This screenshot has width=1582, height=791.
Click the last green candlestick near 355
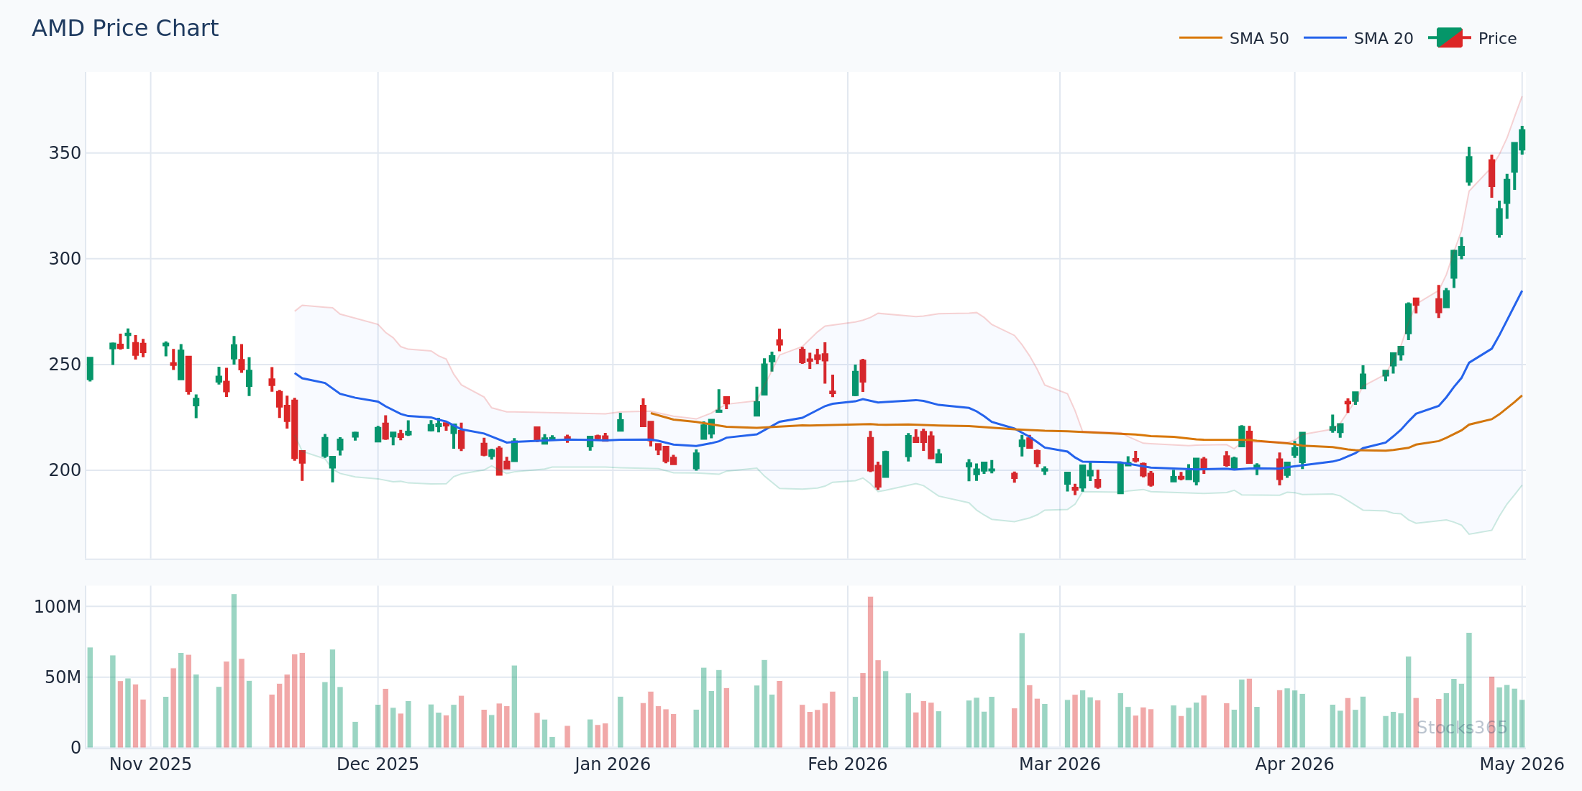tap(1522, 140)
